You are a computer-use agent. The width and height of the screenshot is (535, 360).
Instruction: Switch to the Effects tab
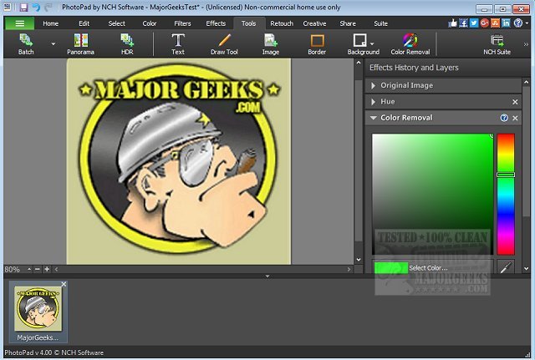pyautogui.click(x=216, y=23)
